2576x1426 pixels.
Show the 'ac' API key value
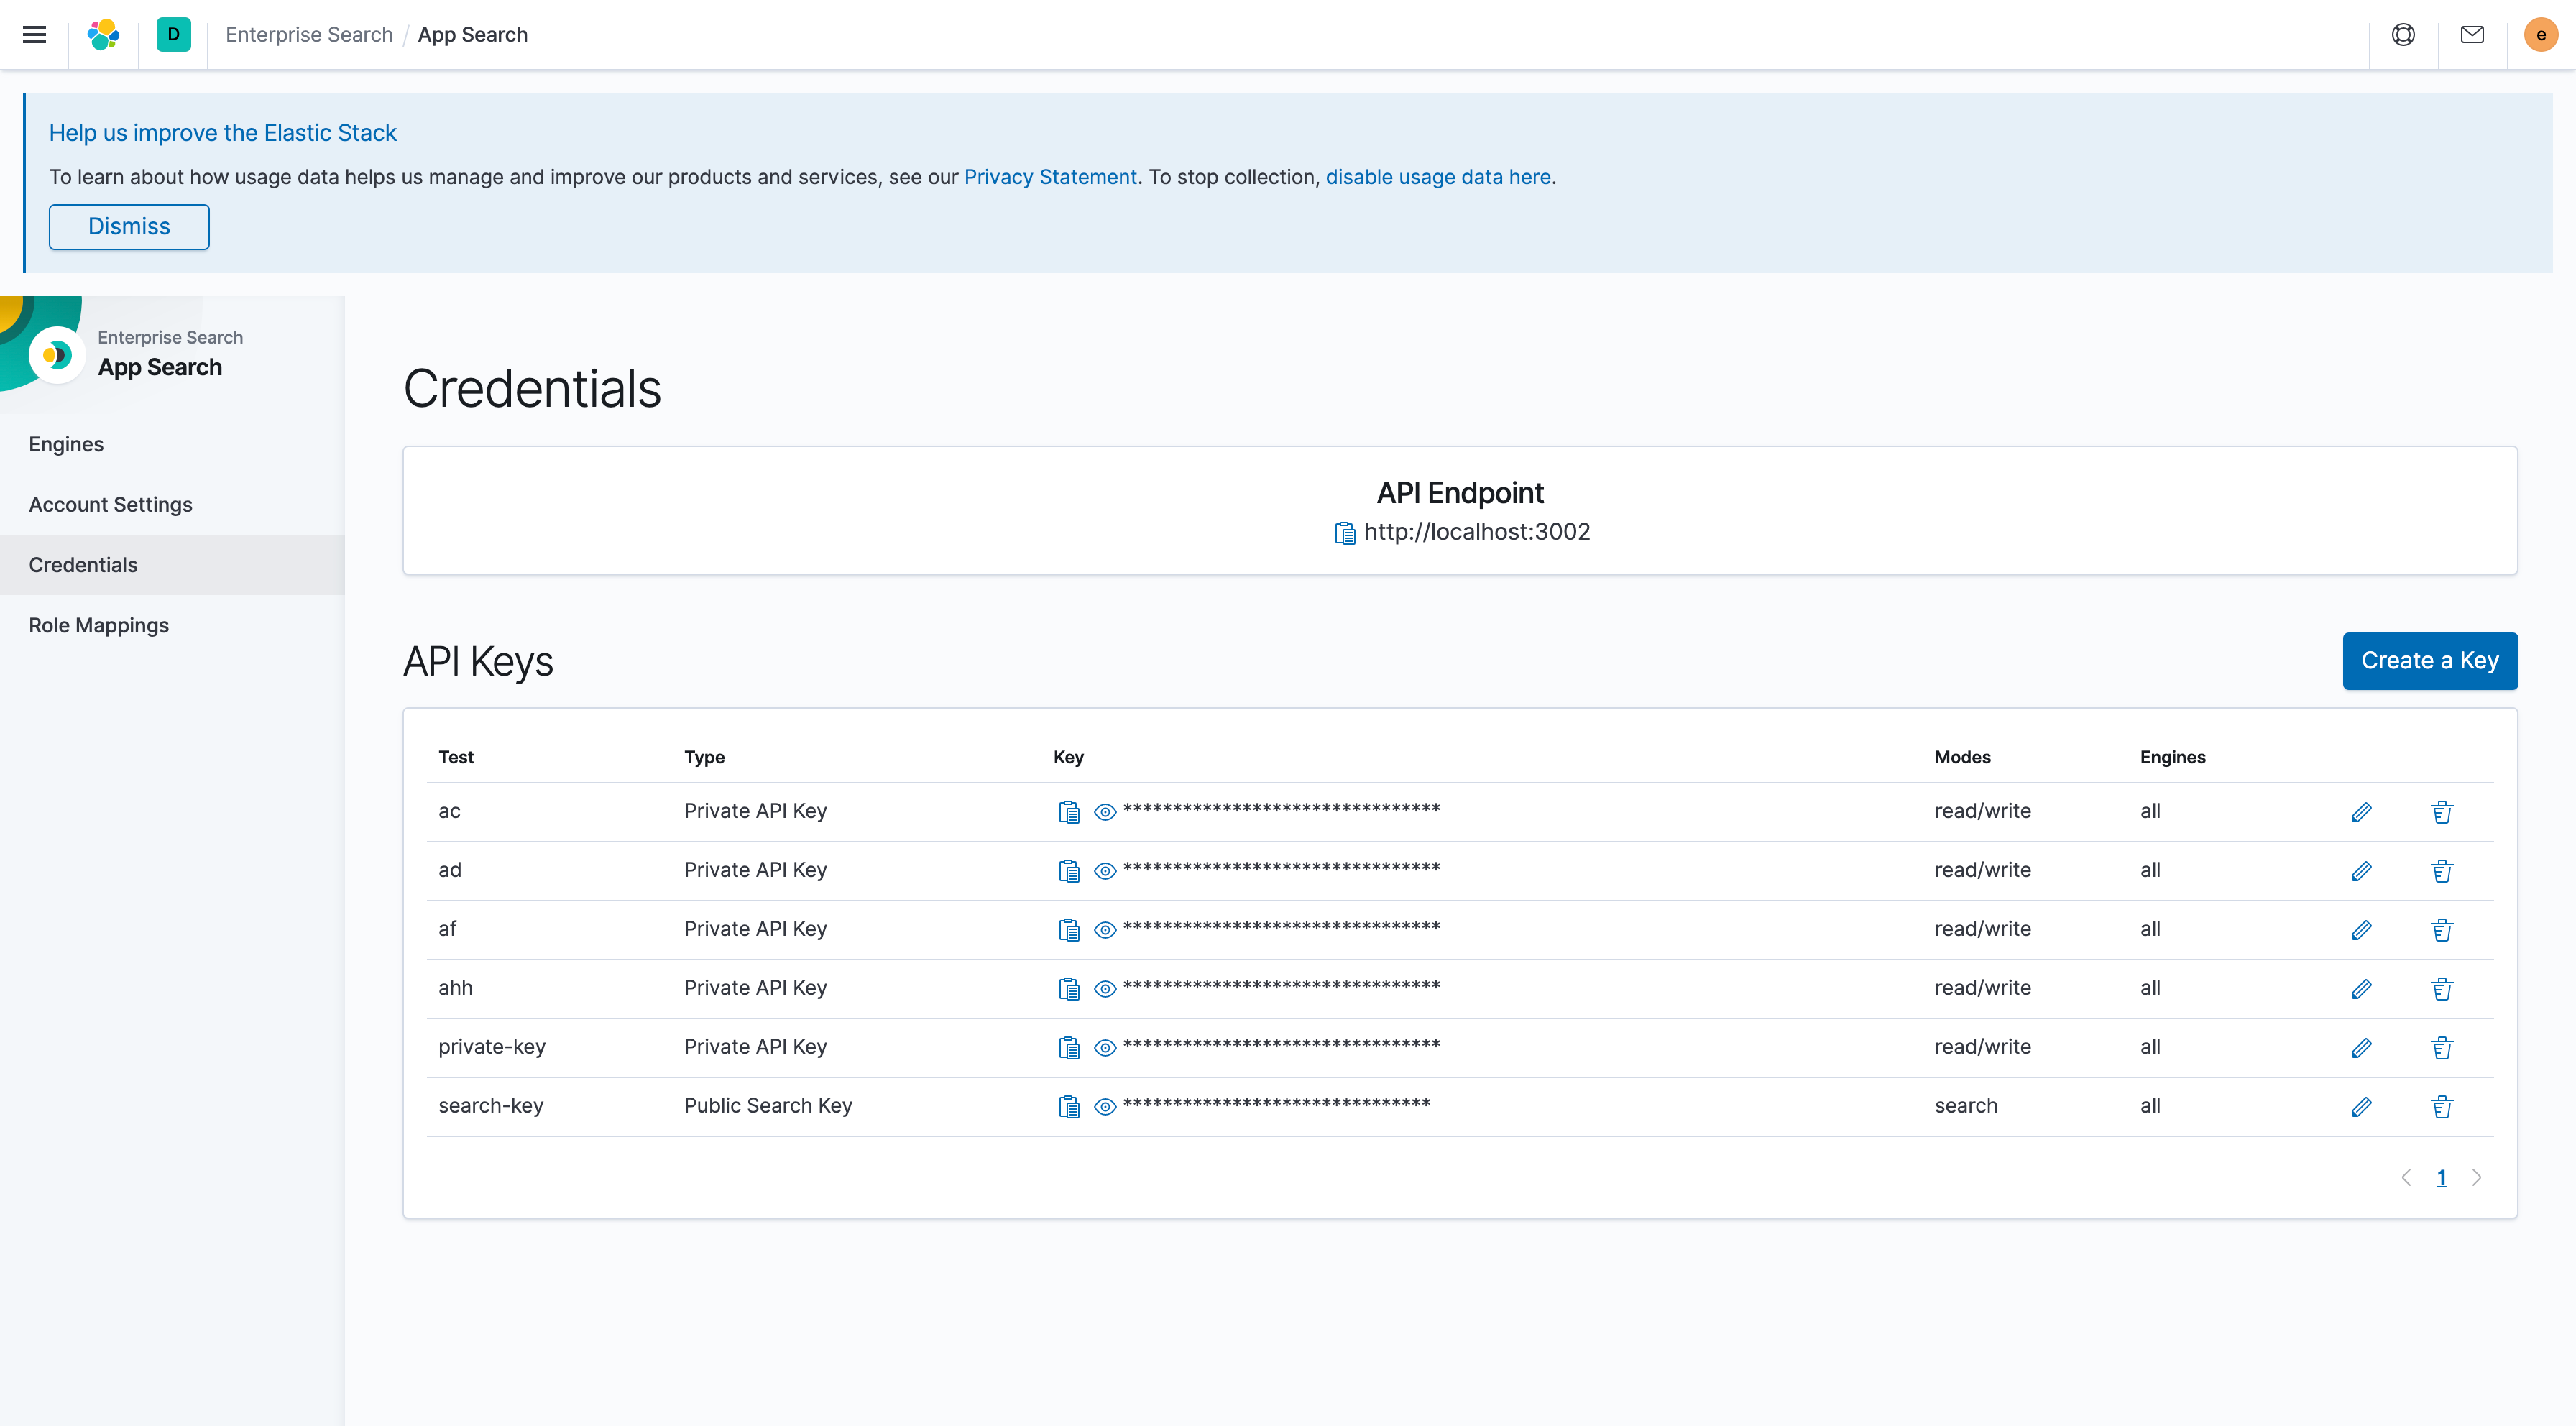pos(1105,812)
